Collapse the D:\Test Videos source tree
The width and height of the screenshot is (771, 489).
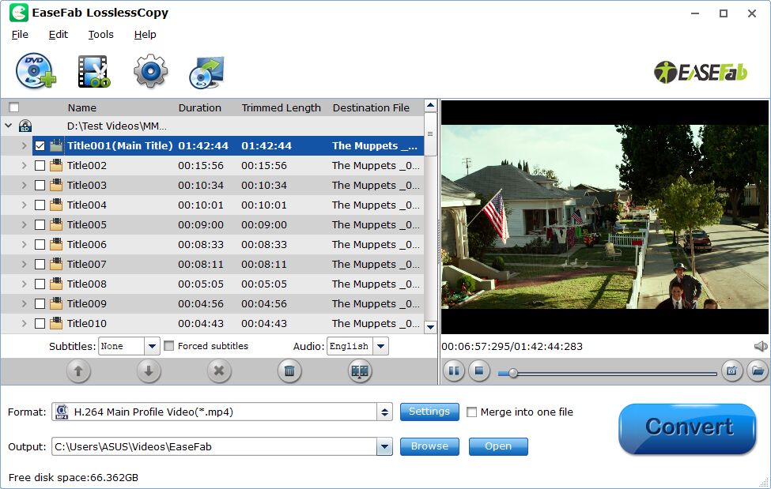tap(9, 126)
